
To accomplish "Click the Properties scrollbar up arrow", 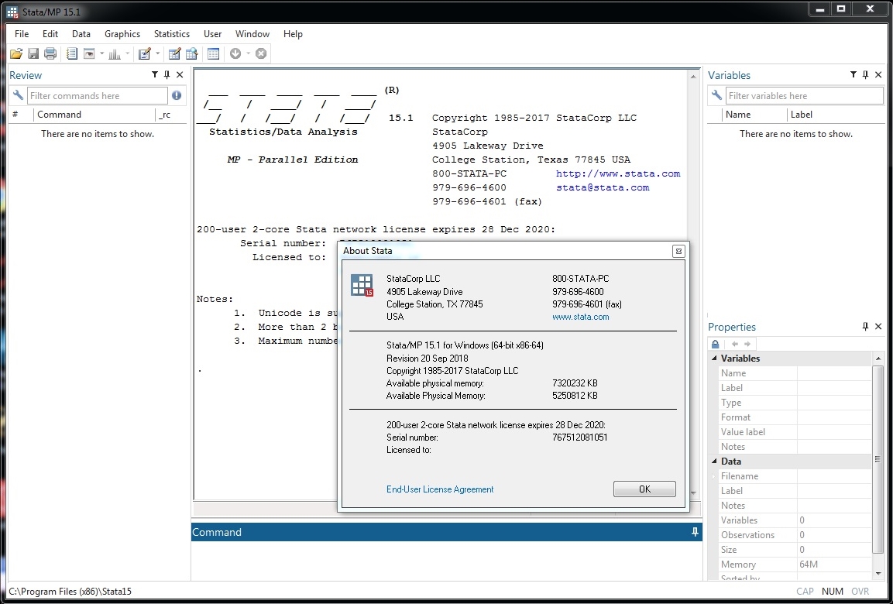I will coord(878,357).
